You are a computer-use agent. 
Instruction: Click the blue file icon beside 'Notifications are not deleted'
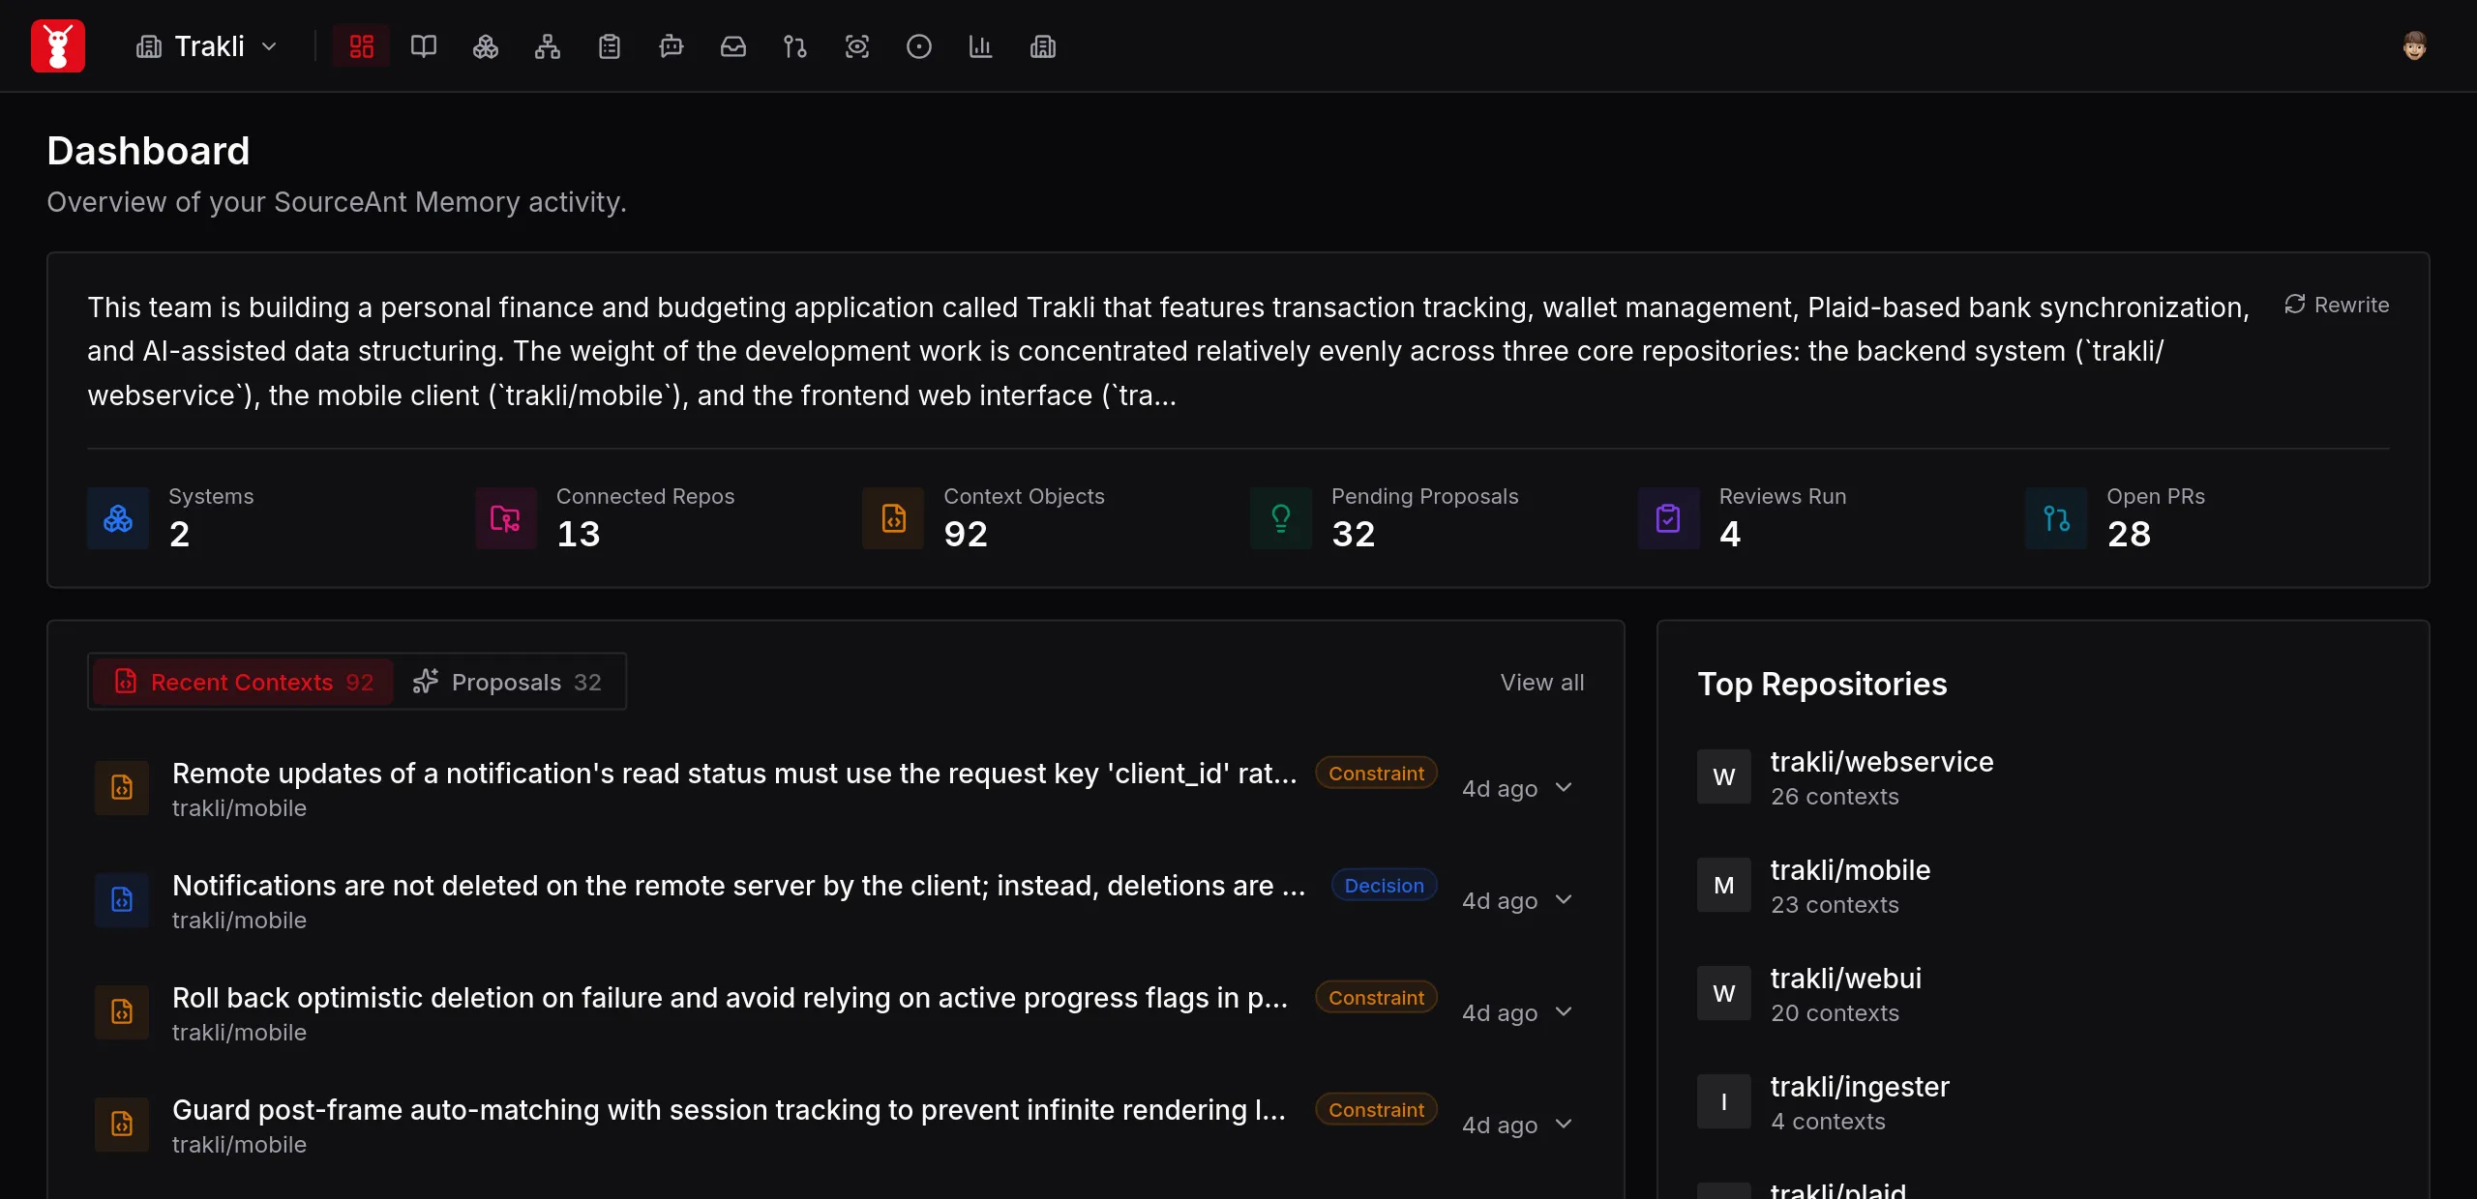[122, 900]
